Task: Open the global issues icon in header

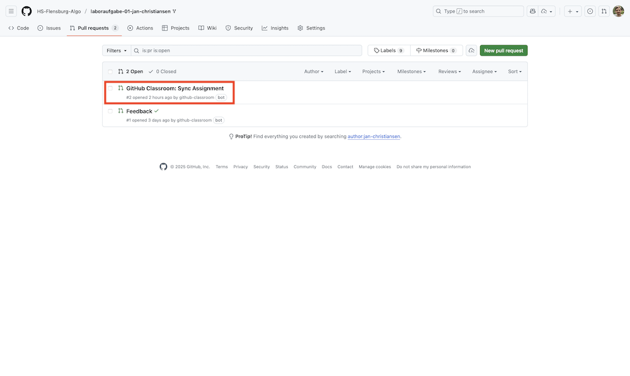Action: coord(590,11)
